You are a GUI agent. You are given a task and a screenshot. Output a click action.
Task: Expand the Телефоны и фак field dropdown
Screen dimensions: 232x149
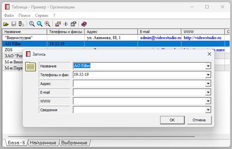[208, 74]
